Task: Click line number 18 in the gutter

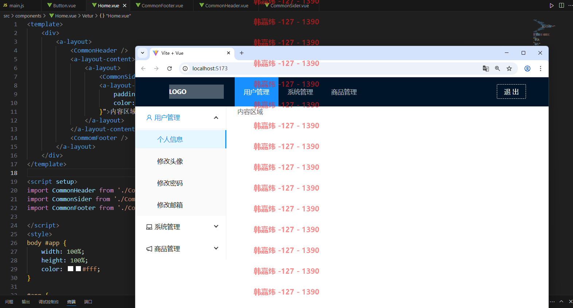Action: coord(14,173)
